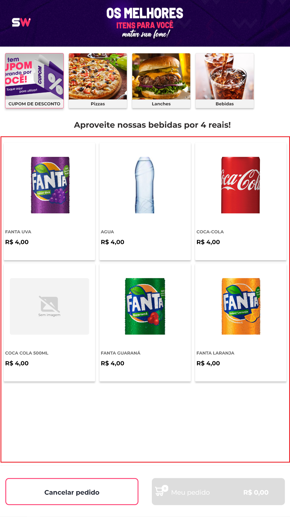290x517 pixels.
Task: Open Meu pedido order summary
Action: pos(218,492)
